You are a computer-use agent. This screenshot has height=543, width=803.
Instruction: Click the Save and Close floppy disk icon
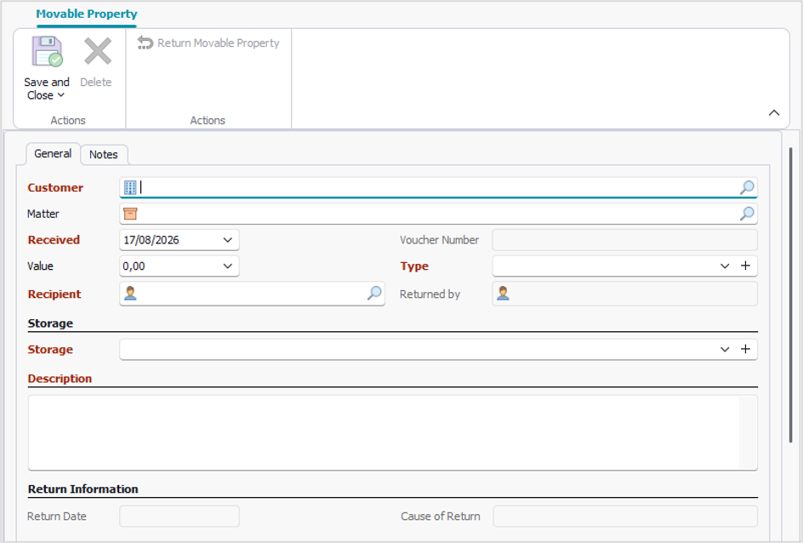coord(47,51)
